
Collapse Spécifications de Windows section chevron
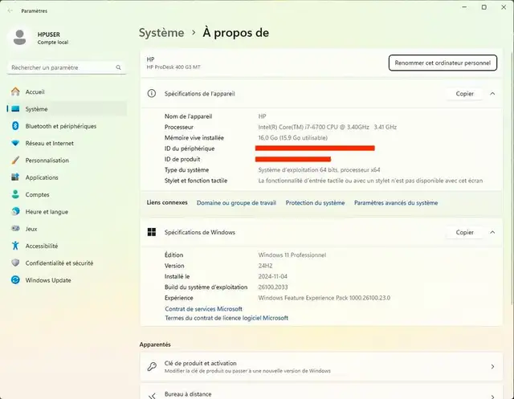(x=492, y=232)
